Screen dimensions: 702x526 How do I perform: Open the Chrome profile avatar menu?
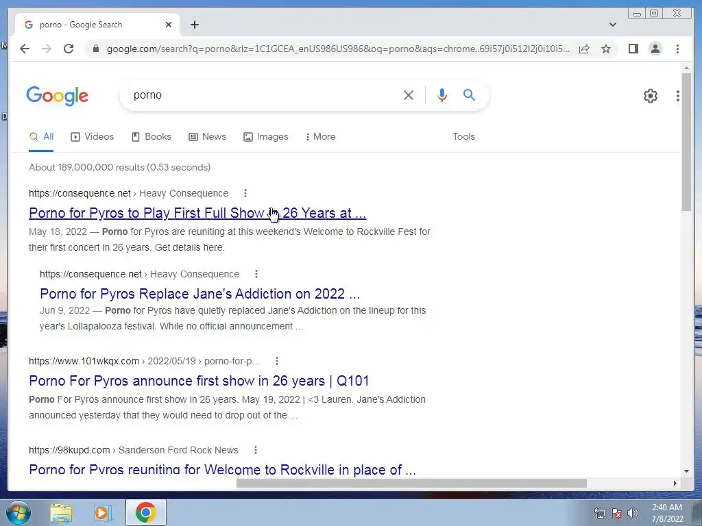tap(655, 49)
